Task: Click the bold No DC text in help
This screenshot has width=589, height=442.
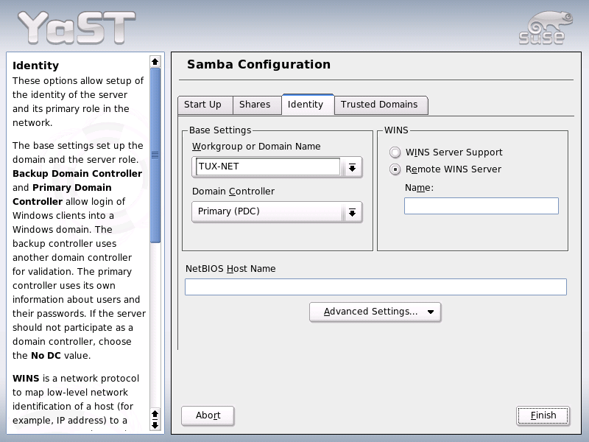Action: (46, 356)
